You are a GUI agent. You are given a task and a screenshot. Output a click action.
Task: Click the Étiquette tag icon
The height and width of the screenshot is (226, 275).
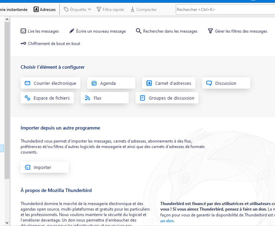(66, 10)
